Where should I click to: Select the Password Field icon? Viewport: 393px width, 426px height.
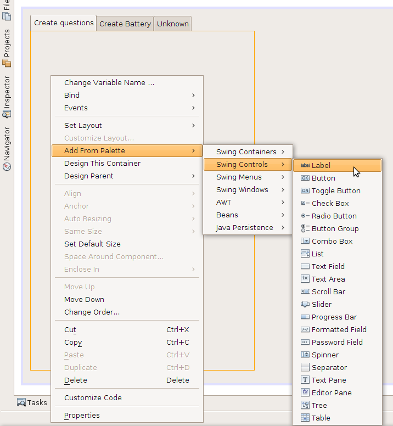(x=305, y=342)
